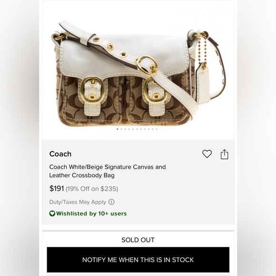Go to the sixth middle carousel dot
Viewport: 276px width, 276px height.
click(137, 129)
